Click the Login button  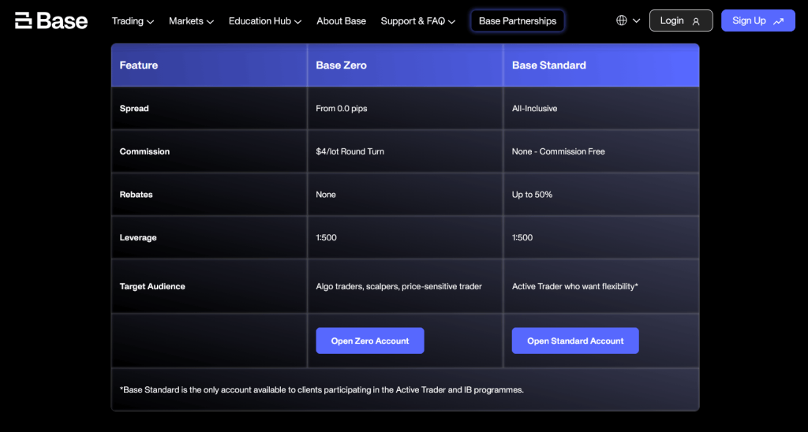(x=681, y=20)
